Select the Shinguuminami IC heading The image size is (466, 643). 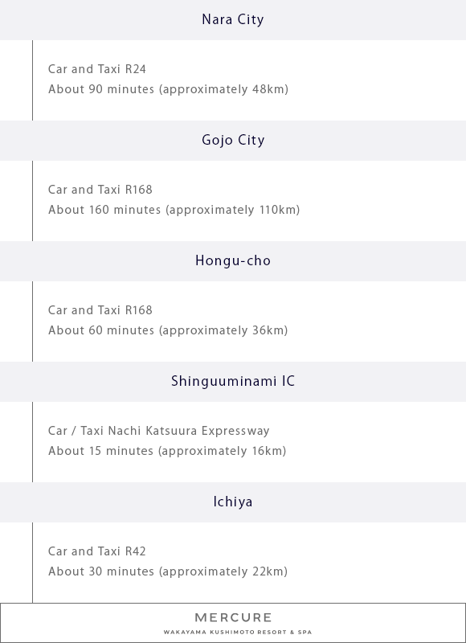tap(233, 381)
